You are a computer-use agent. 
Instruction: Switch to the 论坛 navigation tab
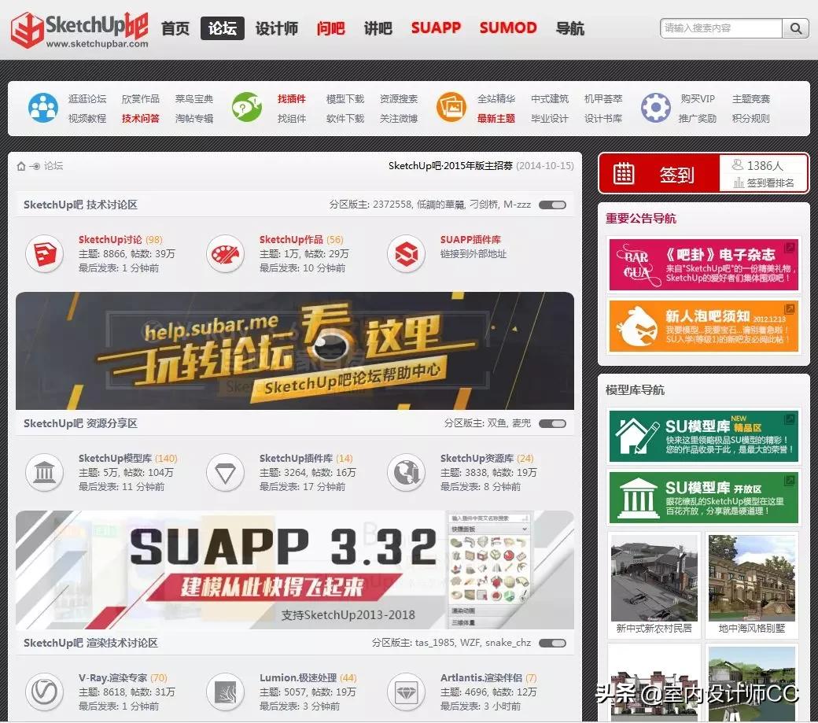tap(223, 28)
